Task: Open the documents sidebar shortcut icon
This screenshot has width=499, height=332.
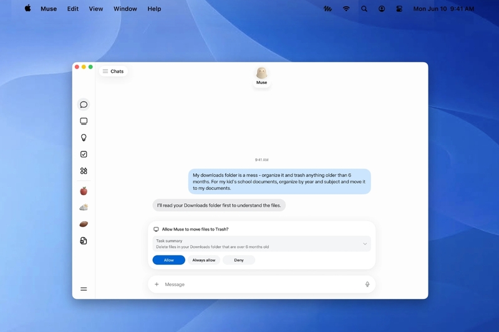Action: 84,241
